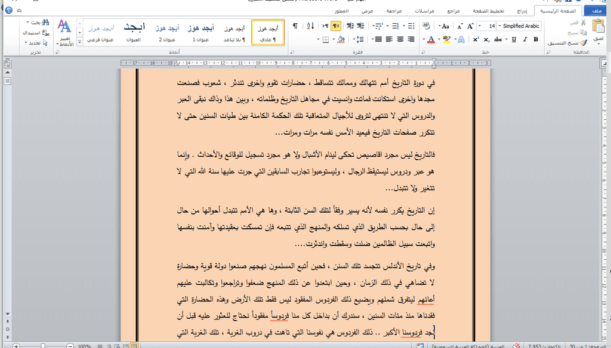Toggle show paragraph marks ¶
This screenshot has width=611, height=348.
295,26
